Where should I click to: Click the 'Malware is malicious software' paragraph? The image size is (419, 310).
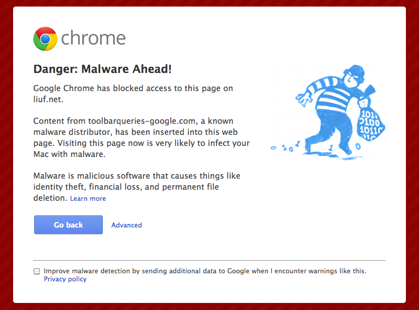(x=137, y=187)
